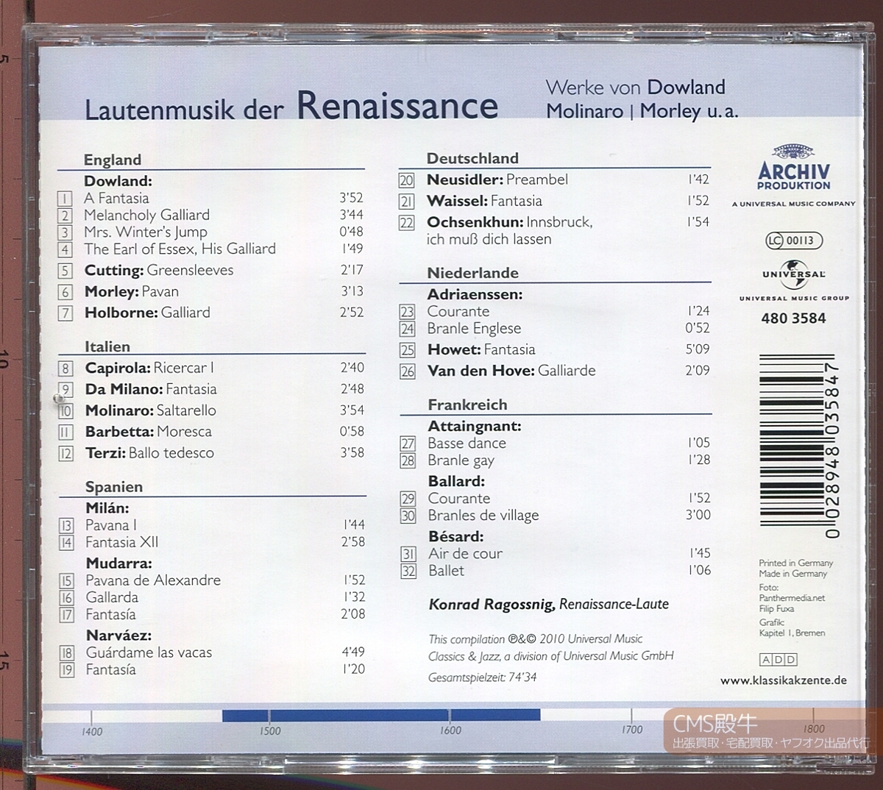Click track 'Branle Englese'
883x790 pixels.
pyautogui.click(x=474, y=329)
